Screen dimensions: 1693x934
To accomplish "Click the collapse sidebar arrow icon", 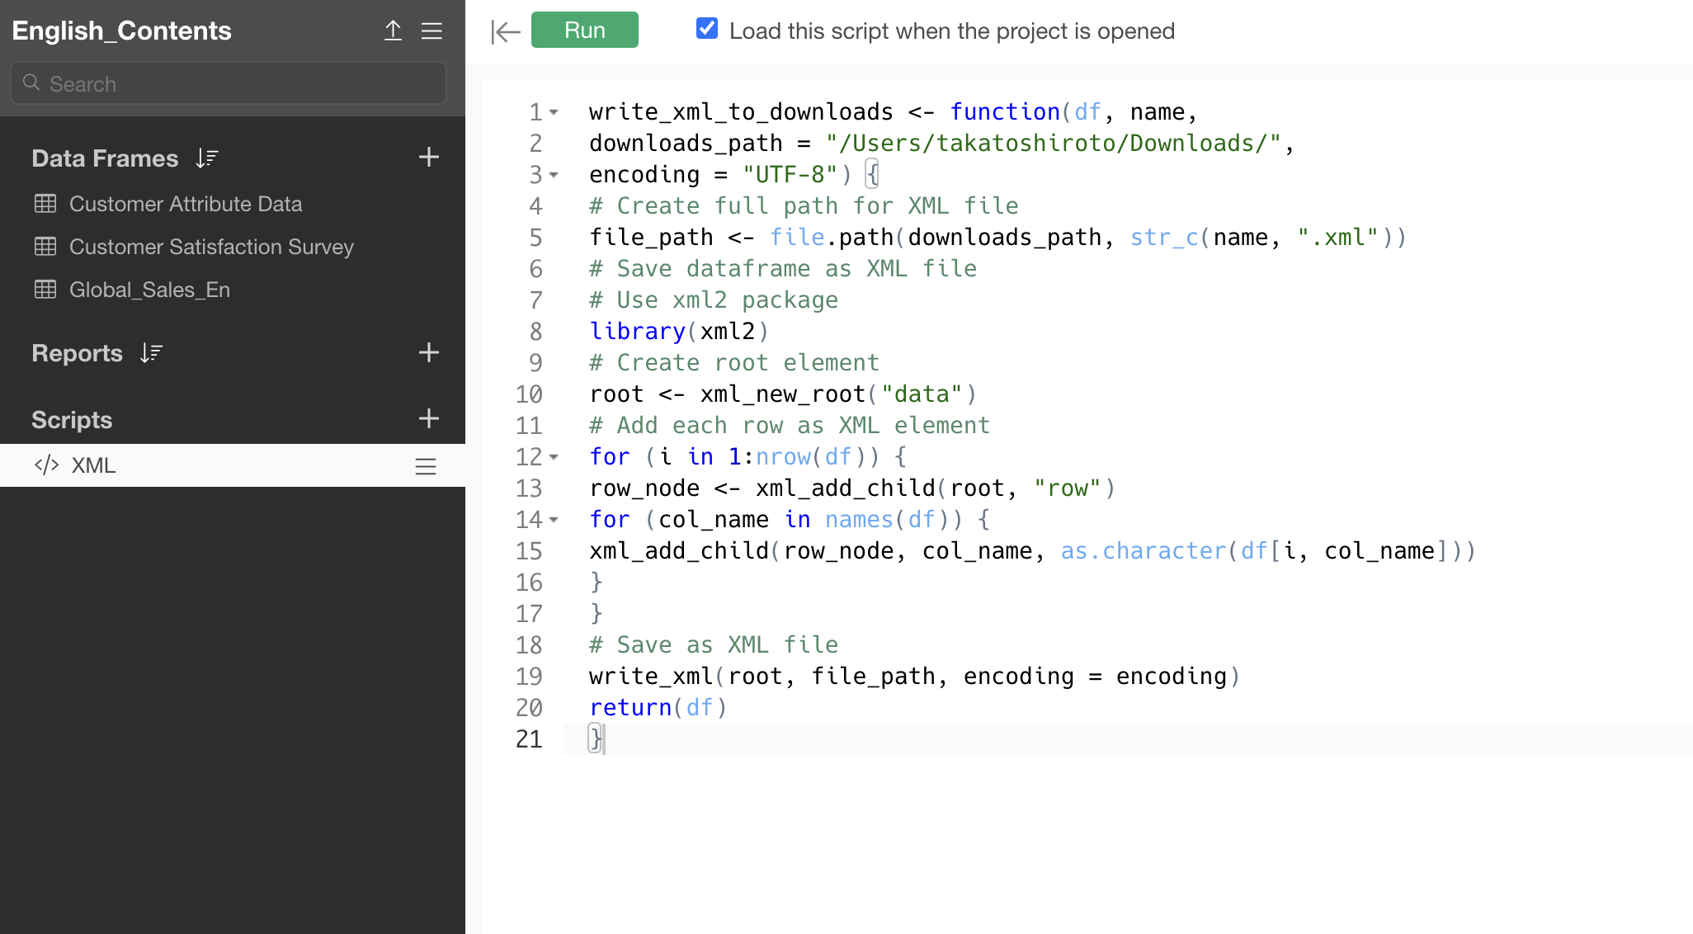I will (x=505, y=32).
